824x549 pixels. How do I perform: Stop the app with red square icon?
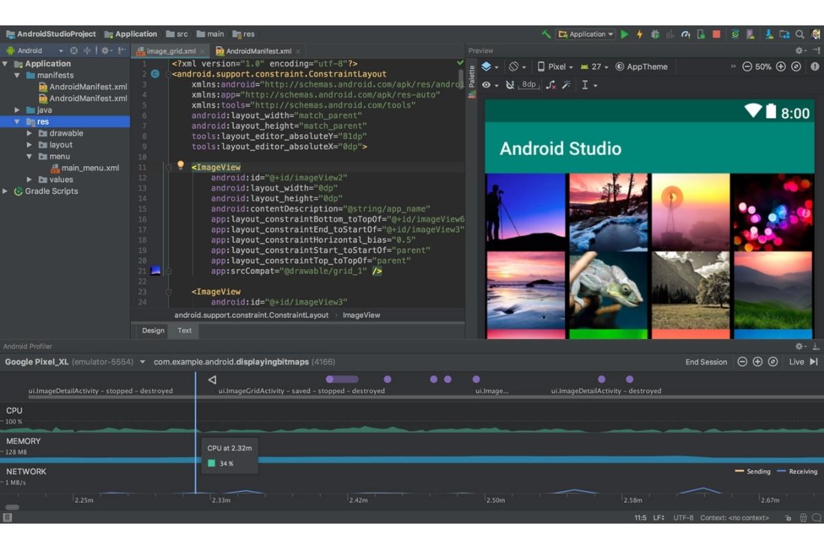pyautogui.click(x=716, y=34)
